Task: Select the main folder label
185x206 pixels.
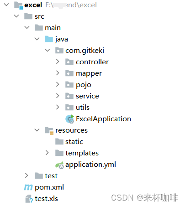Action: click(x=53, y=28)
